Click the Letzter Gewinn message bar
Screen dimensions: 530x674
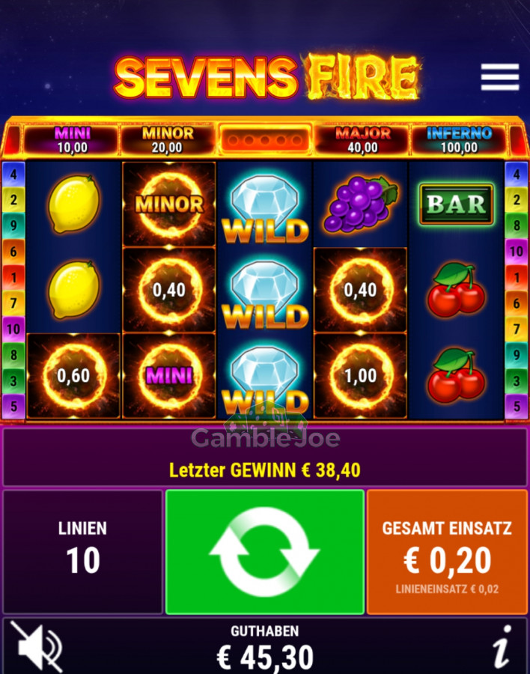[265, 458]
